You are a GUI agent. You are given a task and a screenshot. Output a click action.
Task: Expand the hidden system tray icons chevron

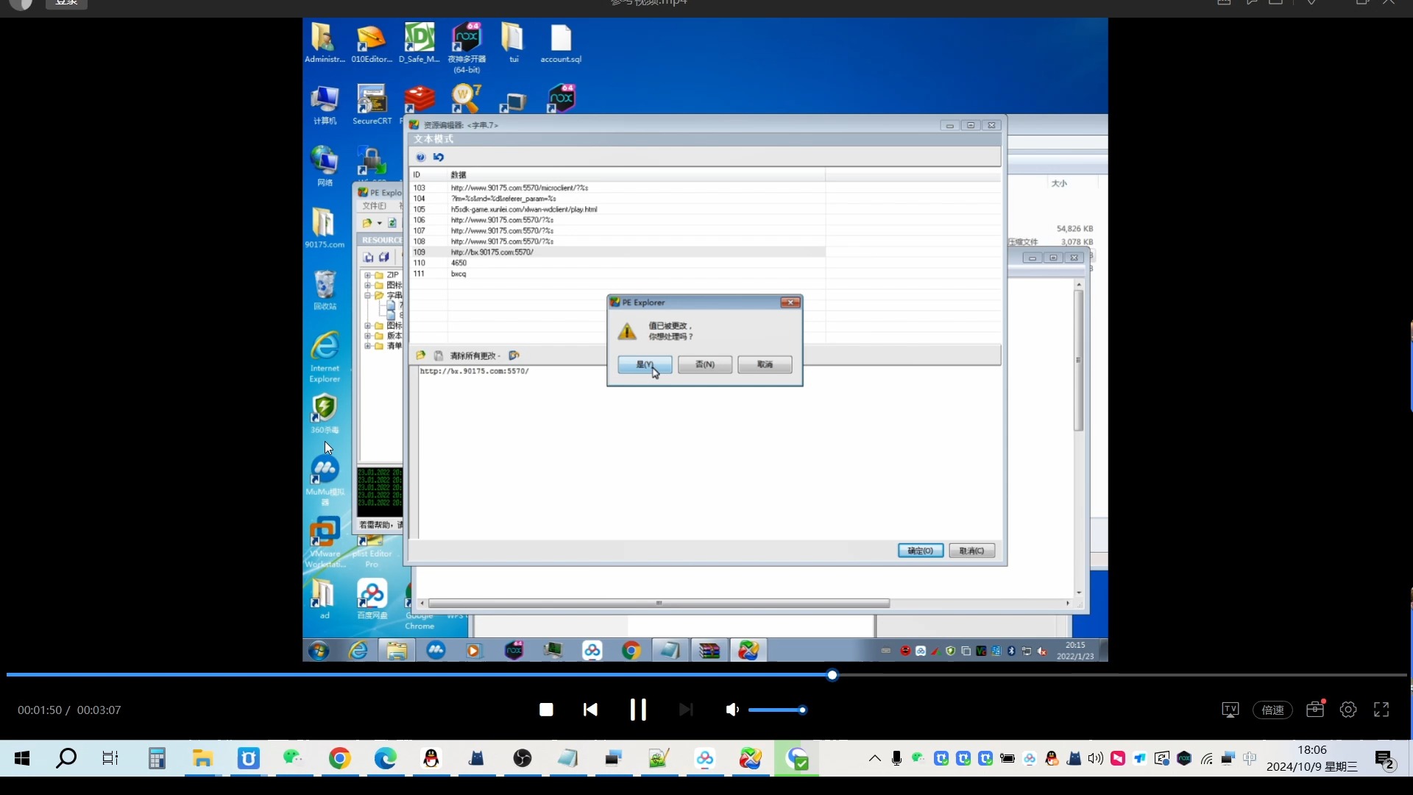click(x=874, y=758)
